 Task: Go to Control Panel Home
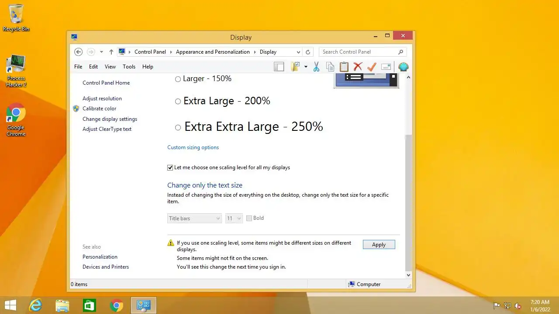tap(106, 83)
